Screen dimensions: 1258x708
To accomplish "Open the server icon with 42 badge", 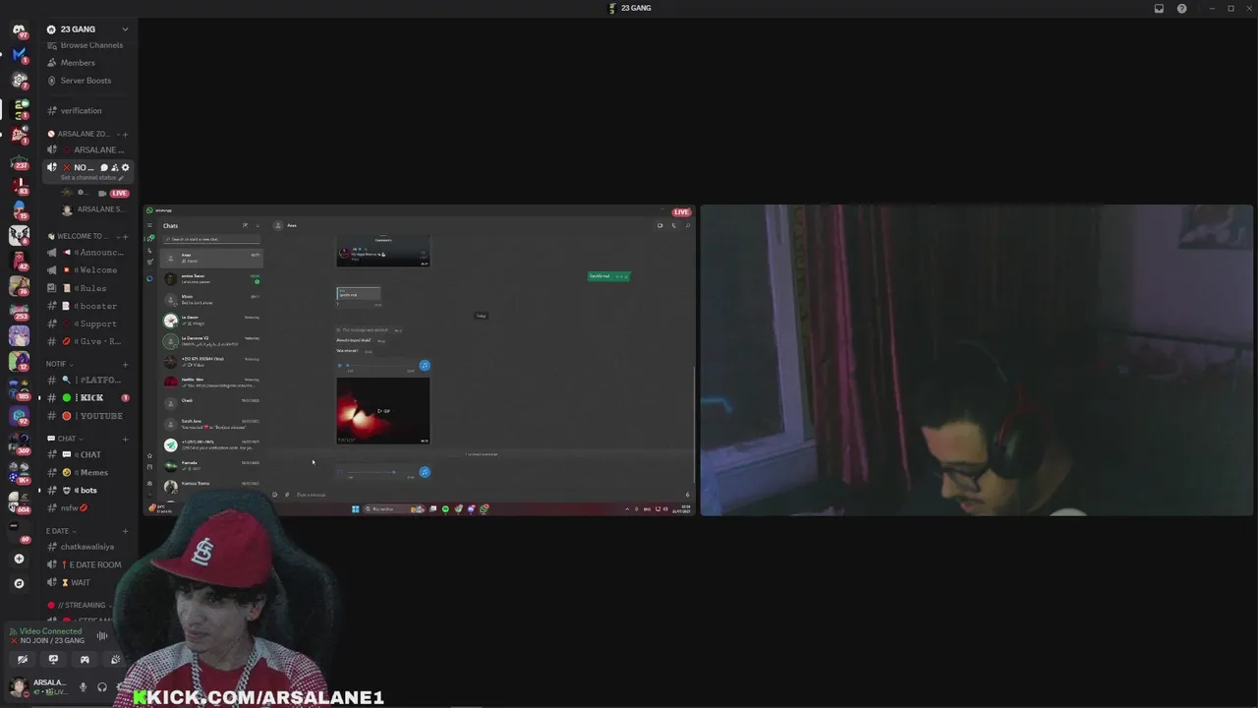I will pos(19,261).
